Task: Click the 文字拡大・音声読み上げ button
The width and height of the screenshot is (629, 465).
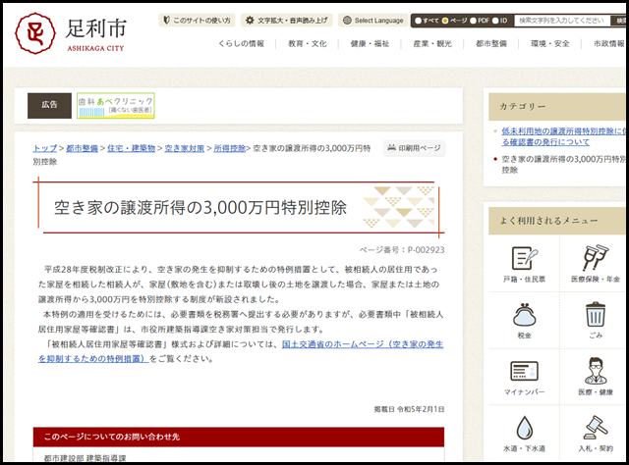Action: pos(286,20)
